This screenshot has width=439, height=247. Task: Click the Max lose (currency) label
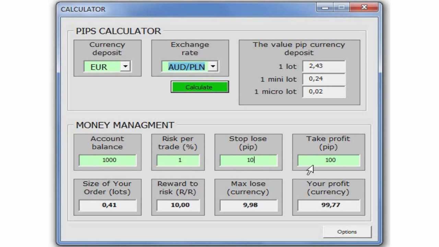tap(248, 188)
